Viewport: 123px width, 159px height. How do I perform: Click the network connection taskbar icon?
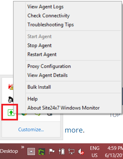[x=71, y=151]
